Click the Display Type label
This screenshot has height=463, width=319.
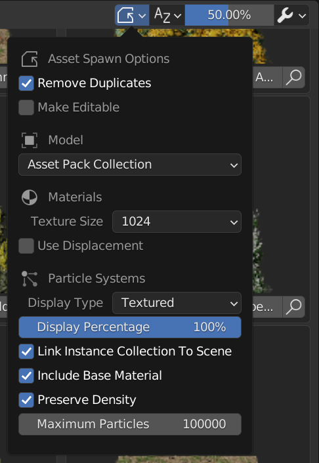coord(66,303)
